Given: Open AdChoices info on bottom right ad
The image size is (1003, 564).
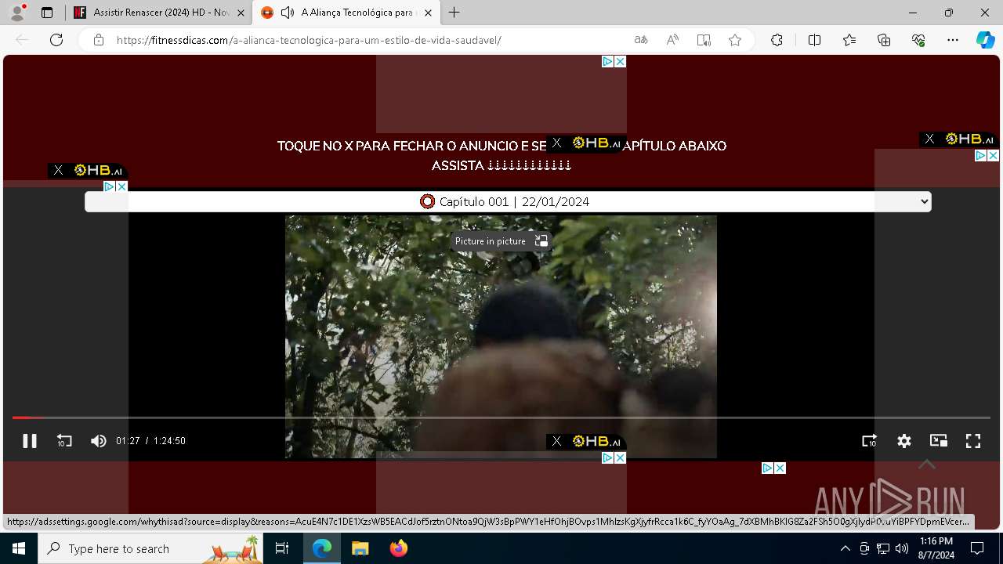Looking at the screenshot, I should [768, 468].
